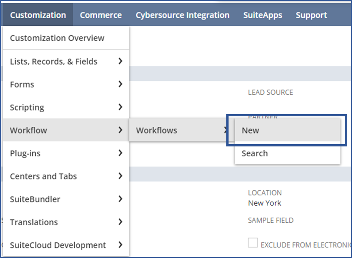Select the Forms menu item
This screenshot has width=352, height=258.
click(66, 84)
